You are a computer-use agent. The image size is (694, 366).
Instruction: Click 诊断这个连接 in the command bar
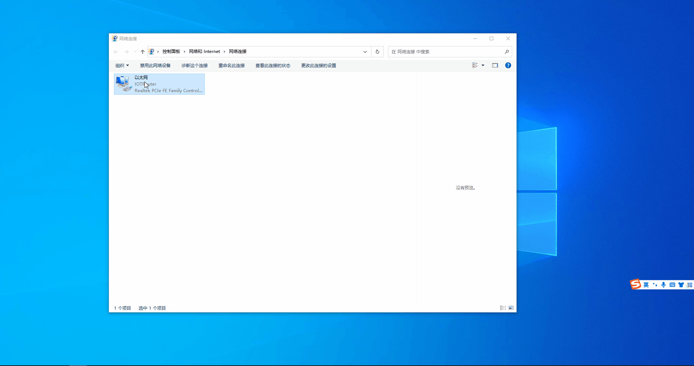[195, 66]
